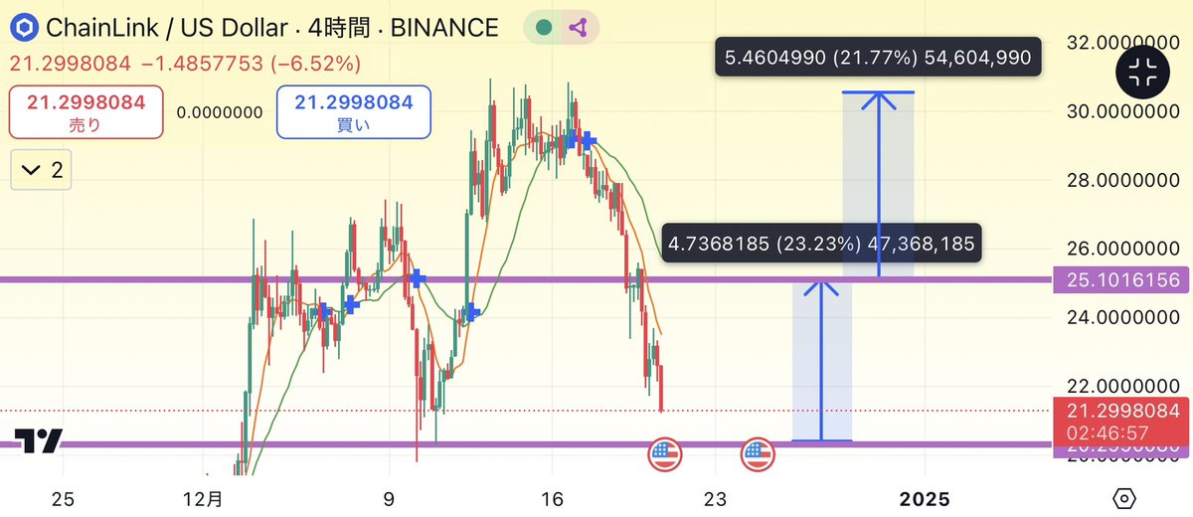Click the red sell button 21.2998084 売り

[85, 111]
